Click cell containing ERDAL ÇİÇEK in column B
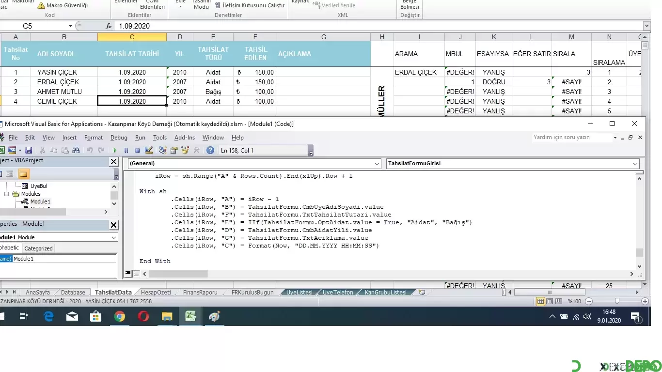This screenshot has width=662, height=372. pyautogui.click(x=63, y=82)
